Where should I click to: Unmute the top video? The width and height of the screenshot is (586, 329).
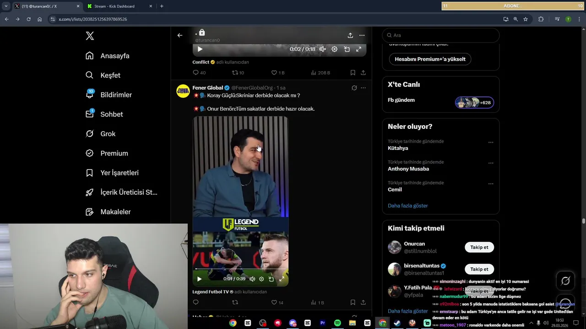(x=322, y=49)
